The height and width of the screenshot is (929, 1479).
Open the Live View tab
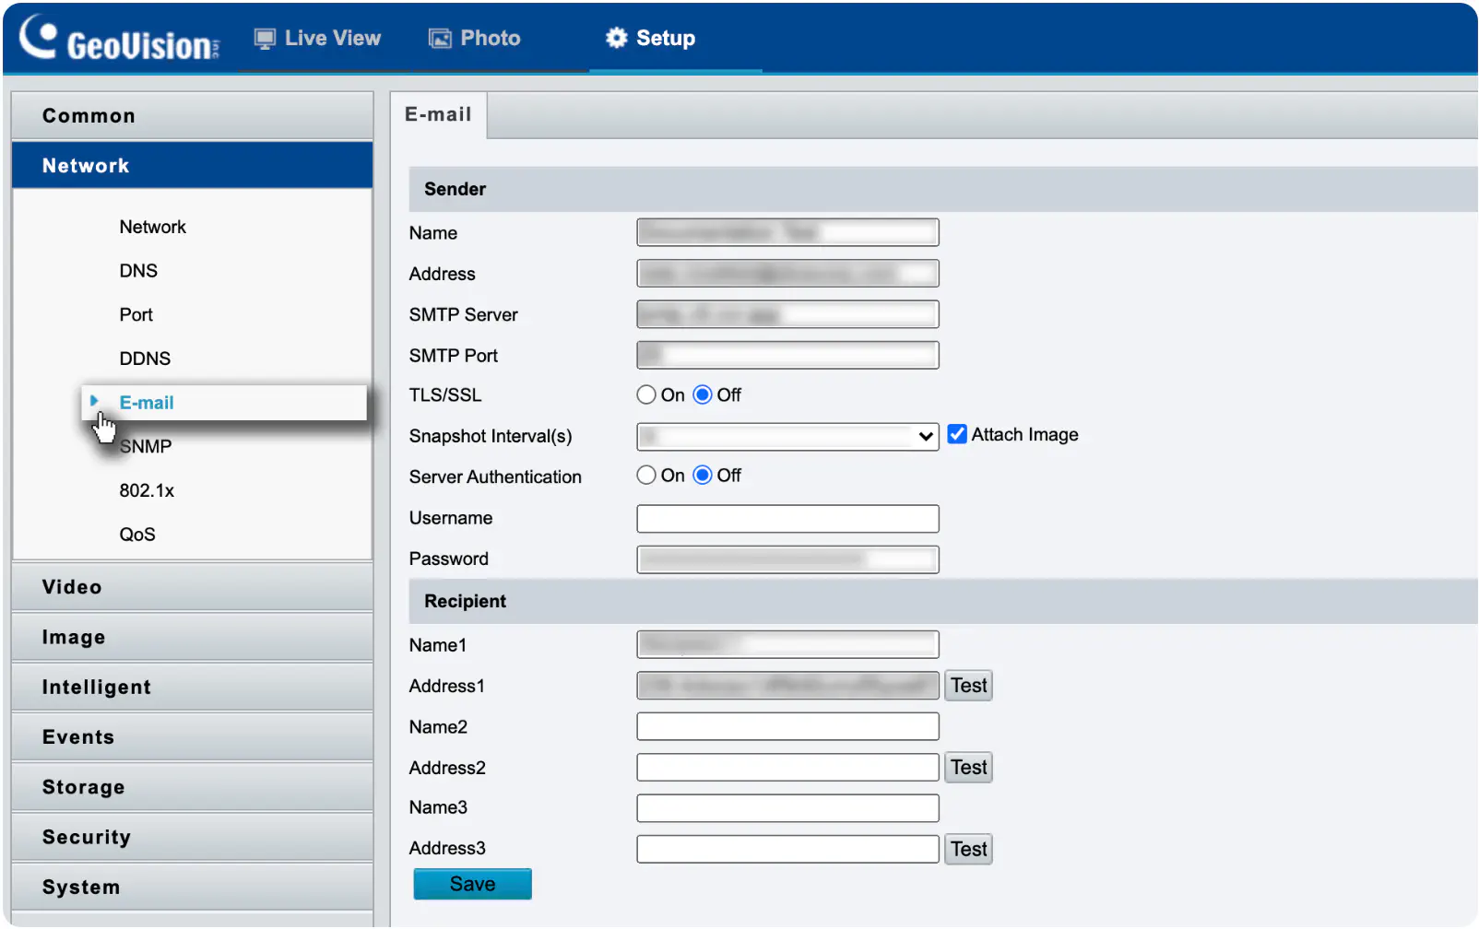pos(318,39)
